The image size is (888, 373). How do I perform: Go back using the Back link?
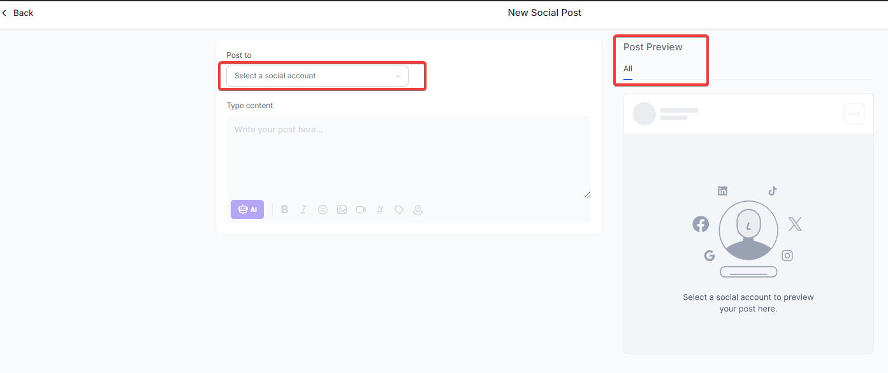[23, 13]
